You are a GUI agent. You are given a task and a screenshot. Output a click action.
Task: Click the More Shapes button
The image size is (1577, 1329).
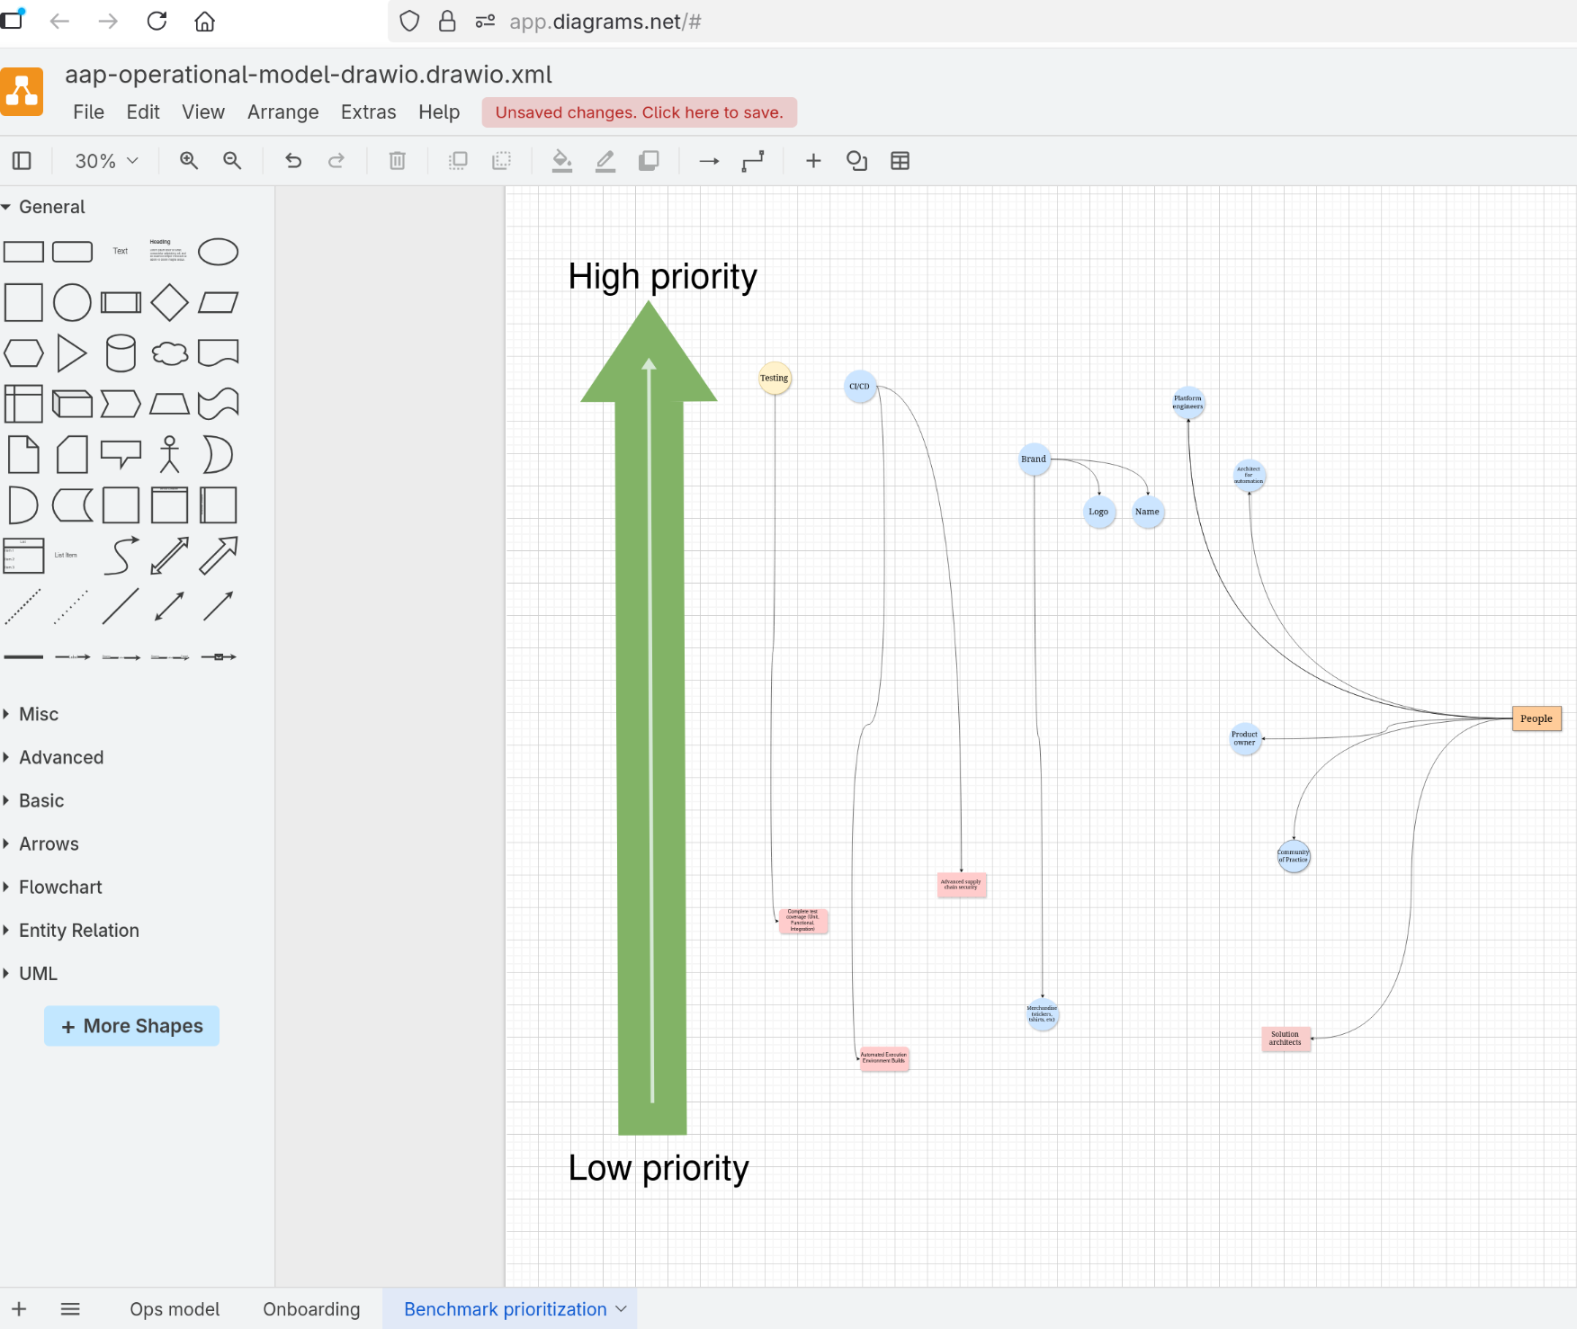[x=131, y=1026]
